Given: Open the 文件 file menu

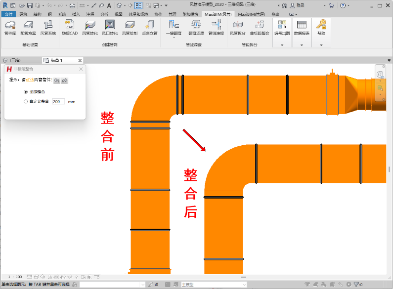Looking at the screenshot, I should click(9, 14).
